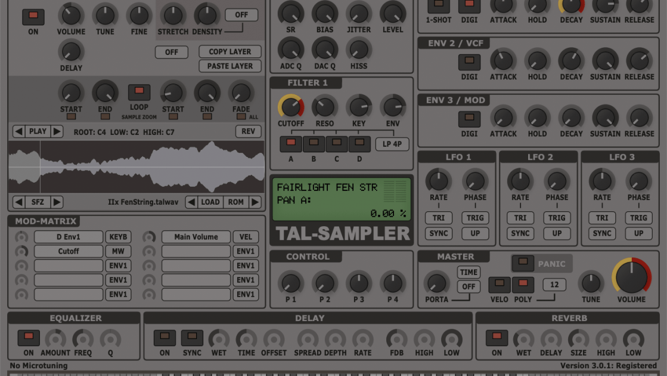Image resolution: width=667 pixels, height=376 pixels.
Task: Select filter layer A button
Action: 291,143
